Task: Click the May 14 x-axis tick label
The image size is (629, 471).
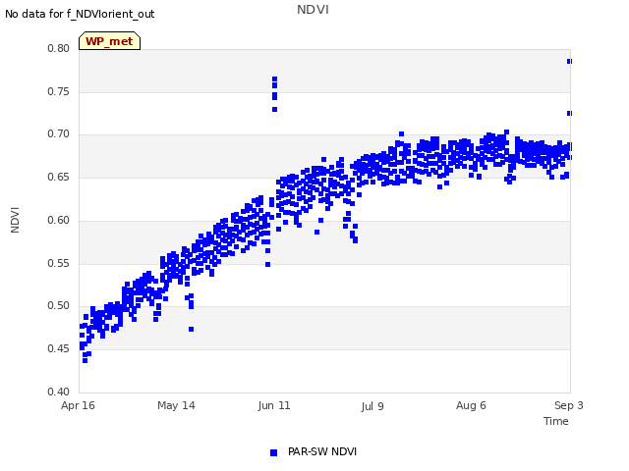Action: pos(176,405)
